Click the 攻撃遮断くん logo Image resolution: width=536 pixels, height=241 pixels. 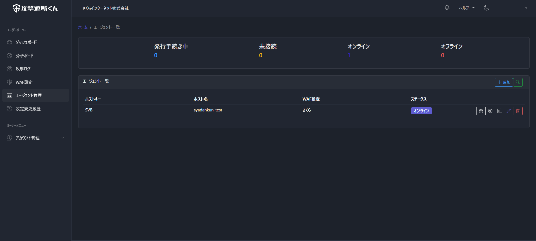[x=35, y=8]
